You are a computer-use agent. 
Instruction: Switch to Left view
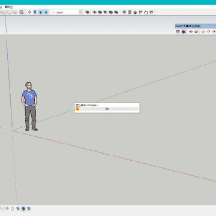coord(151,12)
